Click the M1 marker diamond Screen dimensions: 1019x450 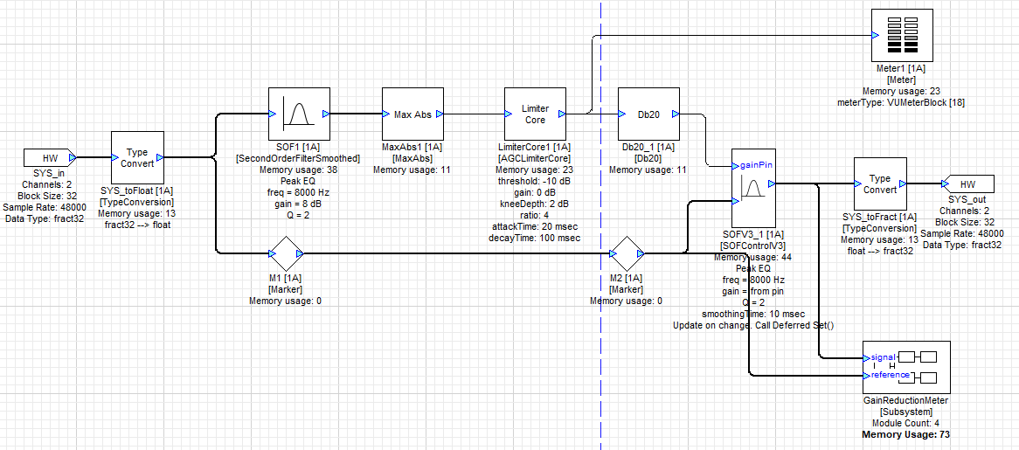point(283,253)
